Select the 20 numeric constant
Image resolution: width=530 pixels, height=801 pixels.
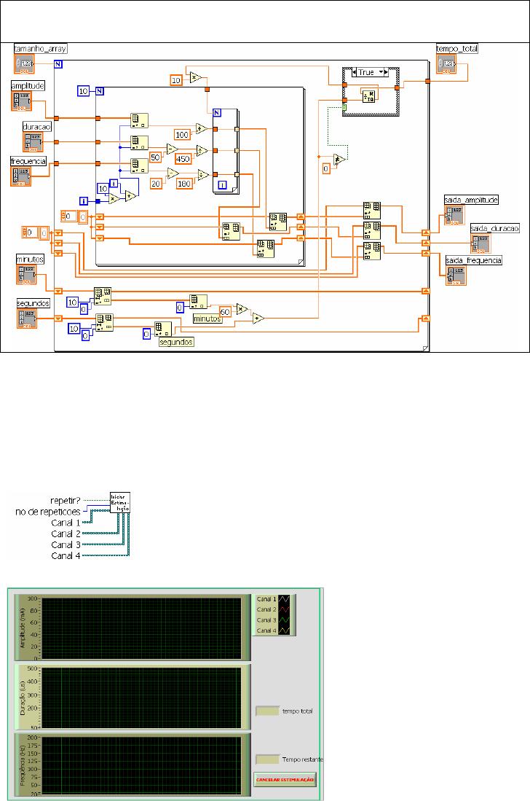point(156,184)
